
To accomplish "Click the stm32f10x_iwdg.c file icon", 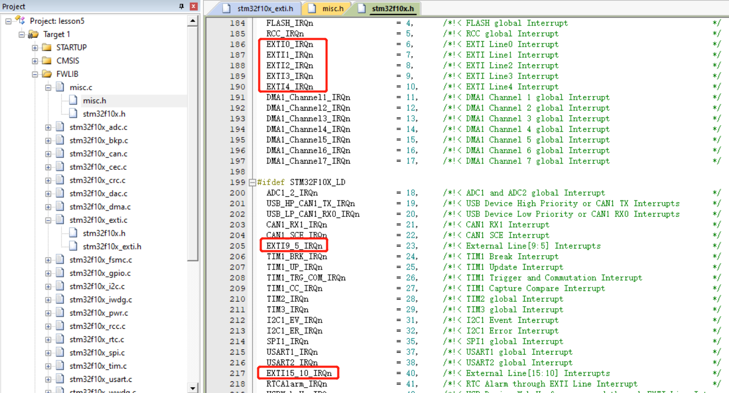I will point(60,300).
